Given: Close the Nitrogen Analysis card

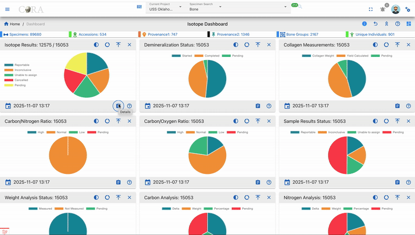Looking at the screenshot, I should (409, 197).
